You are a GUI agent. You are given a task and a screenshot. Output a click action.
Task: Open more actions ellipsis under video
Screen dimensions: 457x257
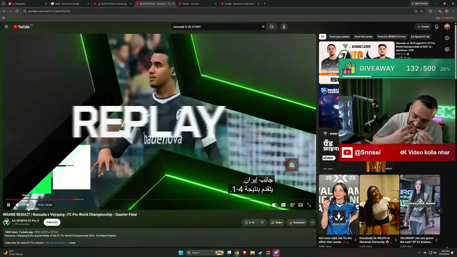[x=312, y=222]
